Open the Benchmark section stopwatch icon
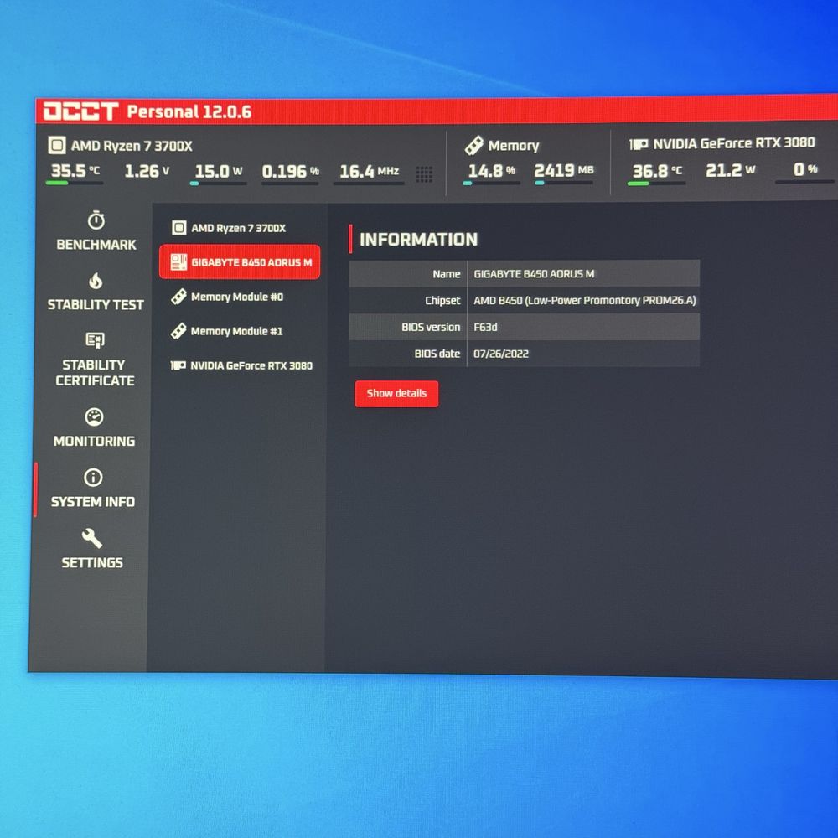 96,220
